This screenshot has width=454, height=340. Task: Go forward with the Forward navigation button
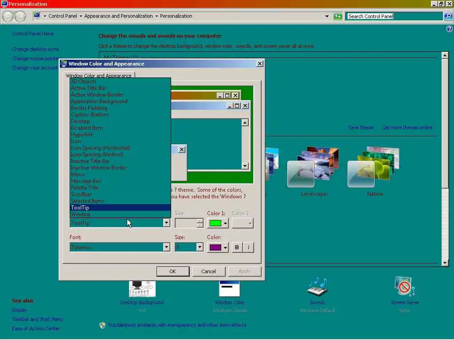click(20, 16)
